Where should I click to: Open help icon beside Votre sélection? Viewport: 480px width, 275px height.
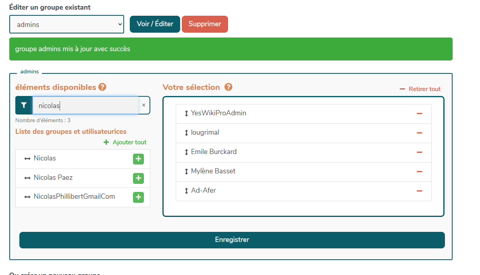point(229,87)
